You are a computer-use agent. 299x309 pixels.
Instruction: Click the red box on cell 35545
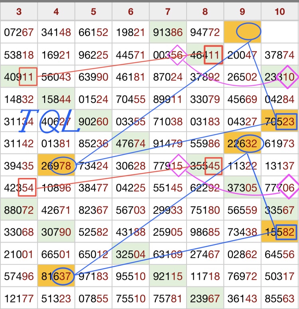(x=213, y=165)
